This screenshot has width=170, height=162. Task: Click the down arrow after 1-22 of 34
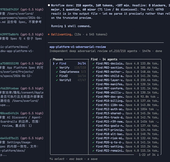(158, 155)
